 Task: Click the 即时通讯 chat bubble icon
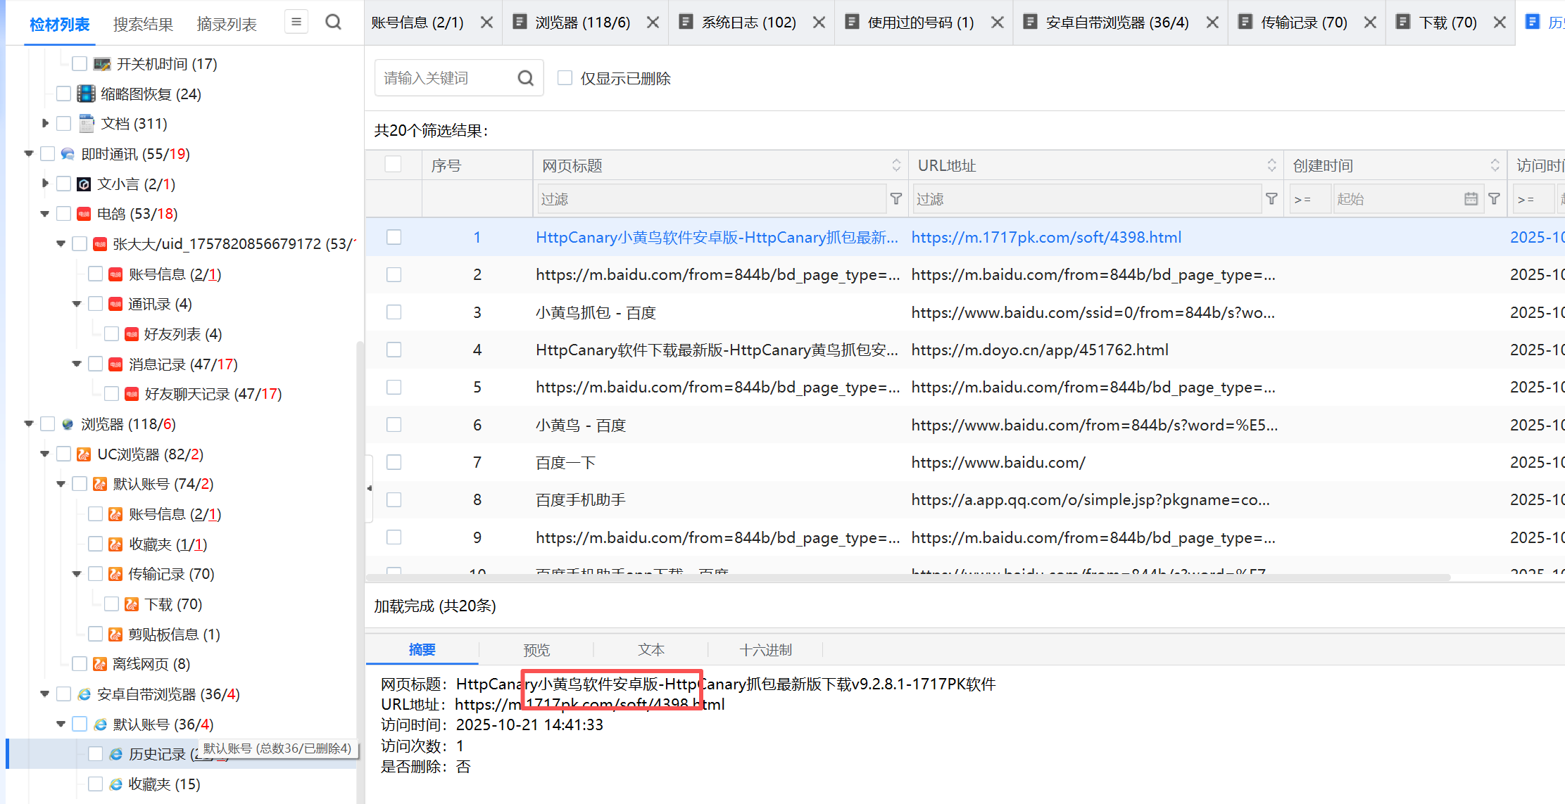tap(68, 154)
